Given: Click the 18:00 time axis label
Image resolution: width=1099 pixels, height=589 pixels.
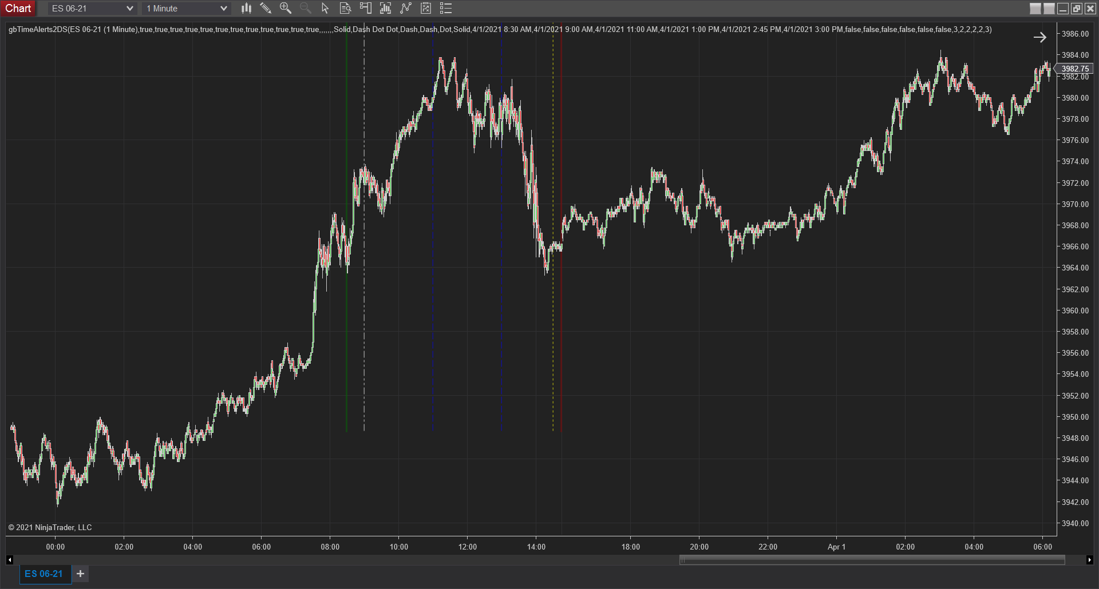Looking at the screenshot, I should click(631, 547).
